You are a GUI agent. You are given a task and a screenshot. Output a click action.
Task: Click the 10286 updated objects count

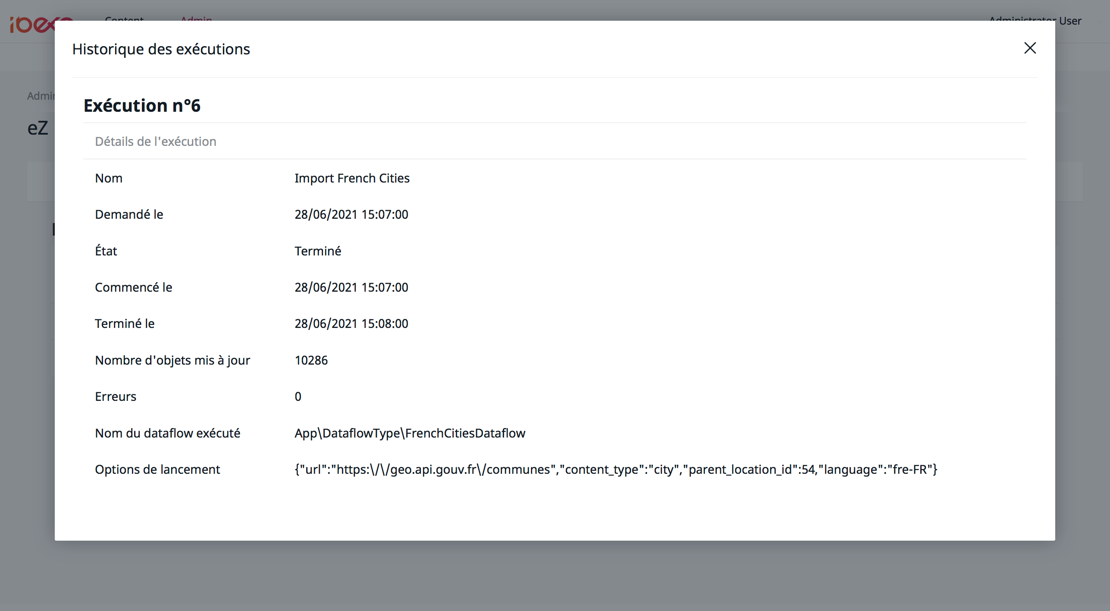pyautogui.click(x=311, y=360)
